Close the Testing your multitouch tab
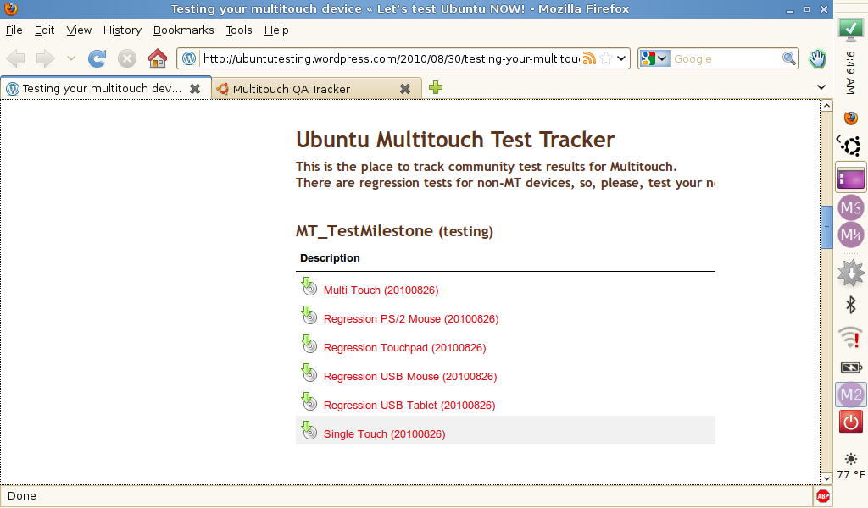The height and width of the screenshot is (508, 868). click(x=195, y=88)
